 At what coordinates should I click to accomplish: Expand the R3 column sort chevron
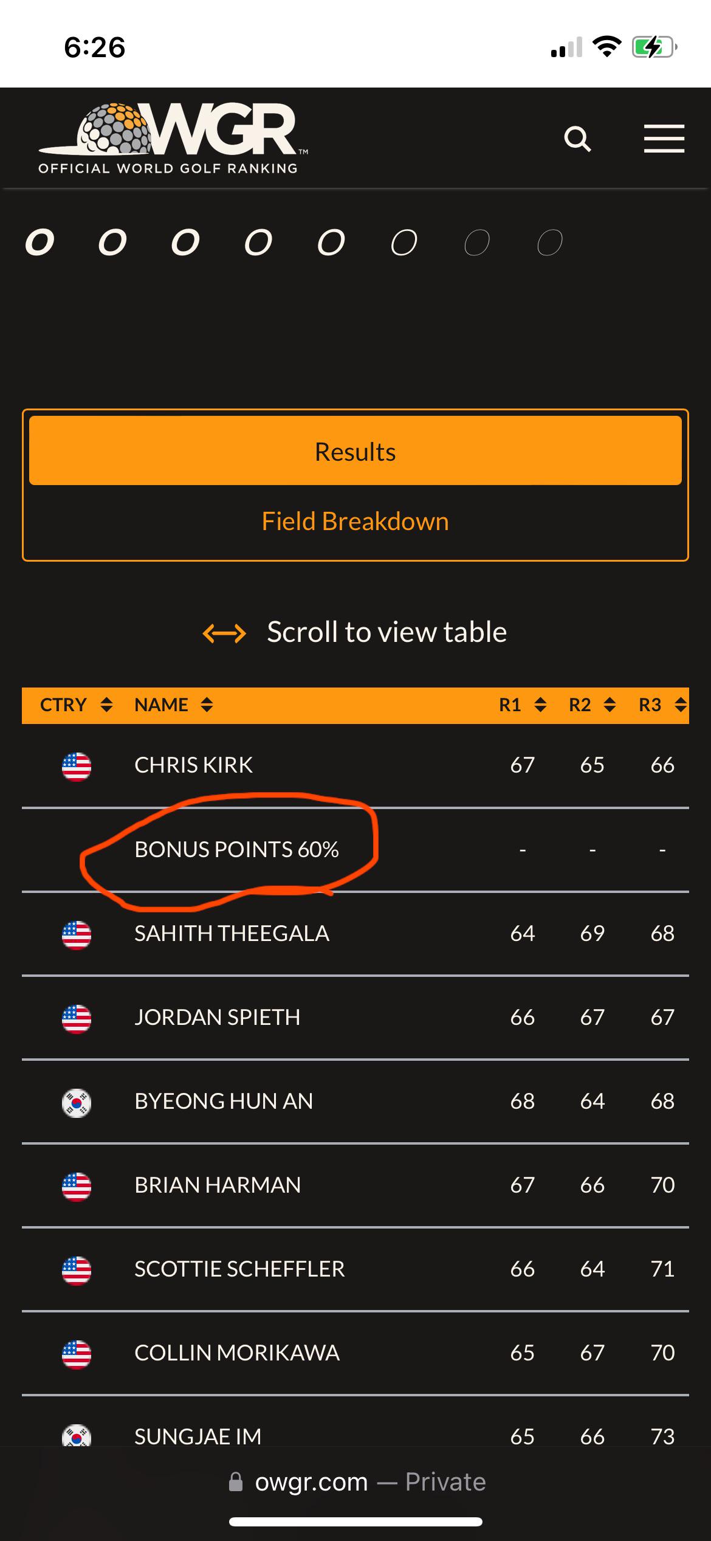tap(679, 705)
